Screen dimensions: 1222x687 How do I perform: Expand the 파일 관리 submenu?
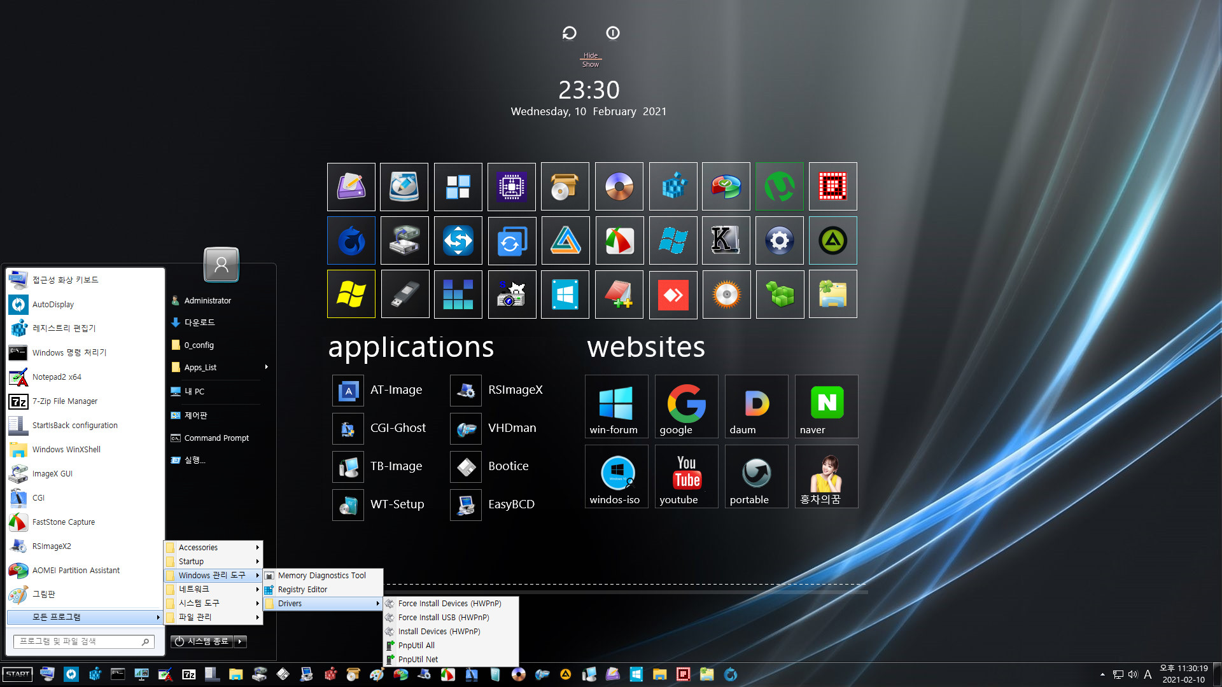pyautogui.click(x=213, y=617)
